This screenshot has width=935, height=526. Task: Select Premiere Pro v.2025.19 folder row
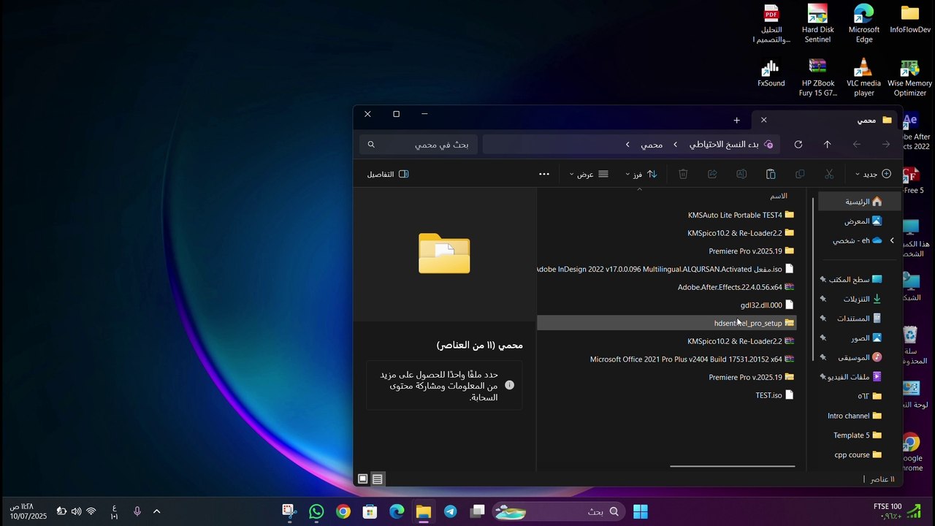tap(751, 251)
